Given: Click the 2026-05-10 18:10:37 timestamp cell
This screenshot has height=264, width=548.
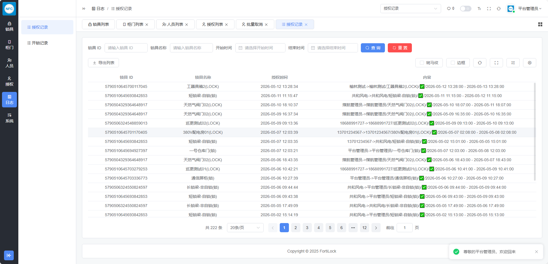Looking at the screenshot, I should click(x=279, y=105).
